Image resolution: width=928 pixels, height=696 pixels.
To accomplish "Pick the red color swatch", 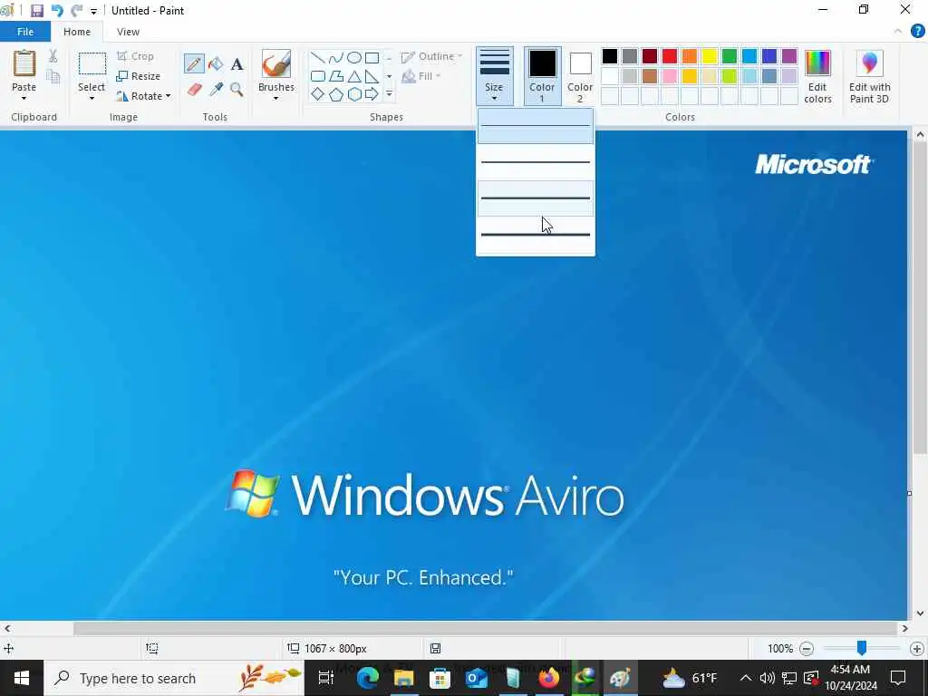I will tap(670, 56).
